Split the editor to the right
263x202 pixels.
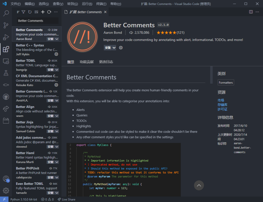coord(251,12)
